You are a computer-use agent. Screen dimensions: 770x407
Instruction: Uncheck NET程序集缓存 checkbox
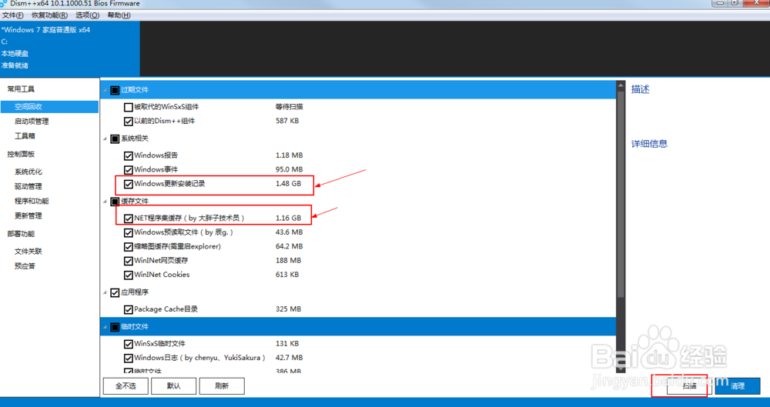pos(128,218)
